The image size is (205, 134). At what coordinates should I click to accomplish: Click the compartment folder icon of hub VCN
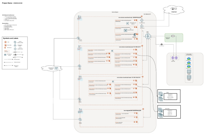pos(80,17)
